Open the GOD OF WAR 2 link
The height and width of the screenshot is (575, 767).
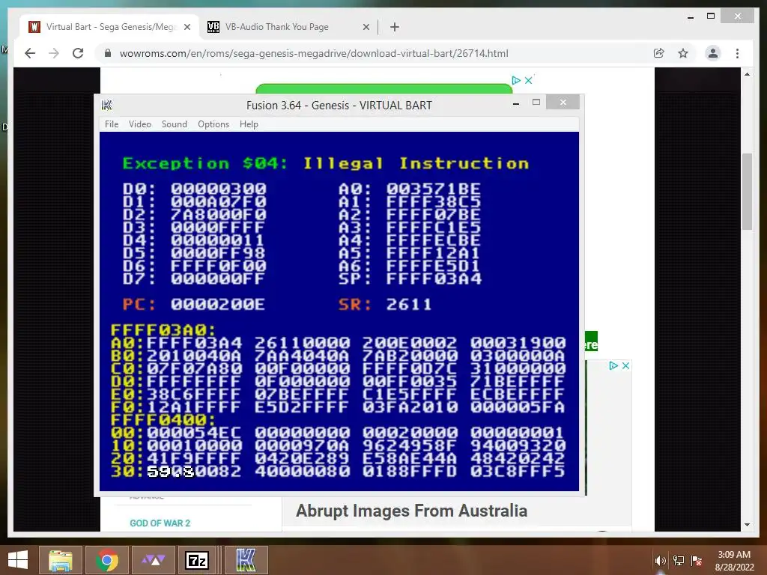[160, 523]
